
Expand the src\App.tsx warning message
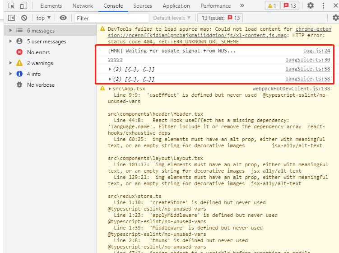pos(110,89)
